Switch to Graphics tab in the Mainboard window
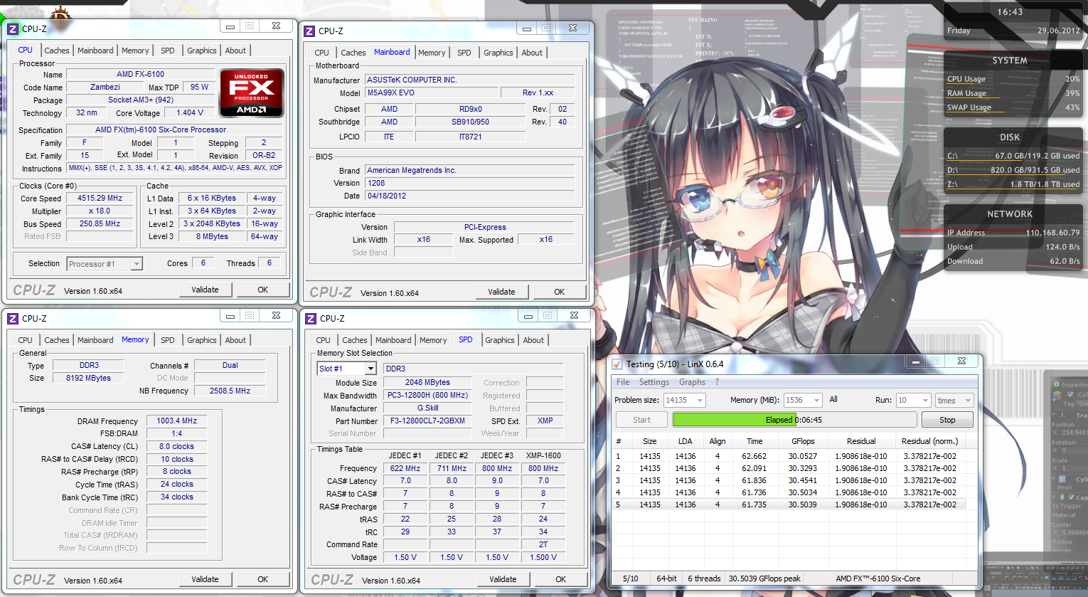Image resolution: width=1088 pixels, height=597 pixels. tap(498, 53)
